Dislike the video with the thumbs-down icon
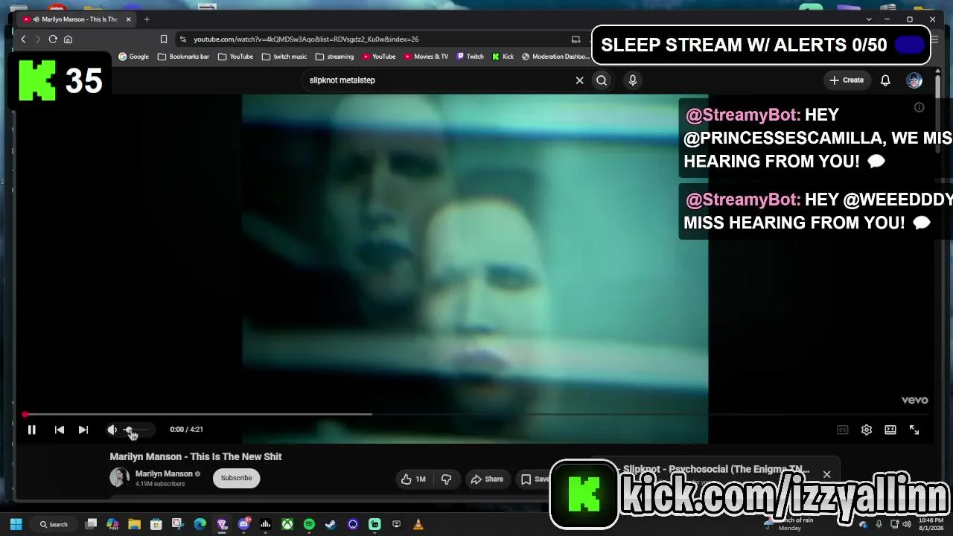 pos(446,479)
